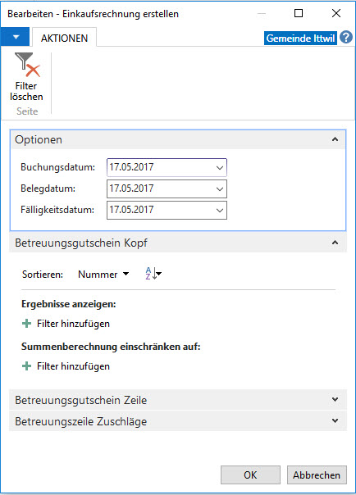Open the blue help question mark icon
The width and height of the screenshot is (356, 495).
tap(346, 38)
